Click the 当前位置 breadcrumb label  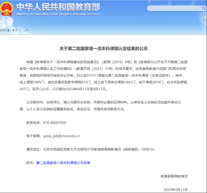5,30
